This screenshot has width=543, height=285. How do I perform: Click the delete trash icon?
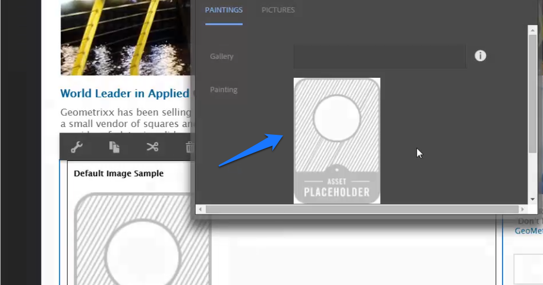pos(189,147)
